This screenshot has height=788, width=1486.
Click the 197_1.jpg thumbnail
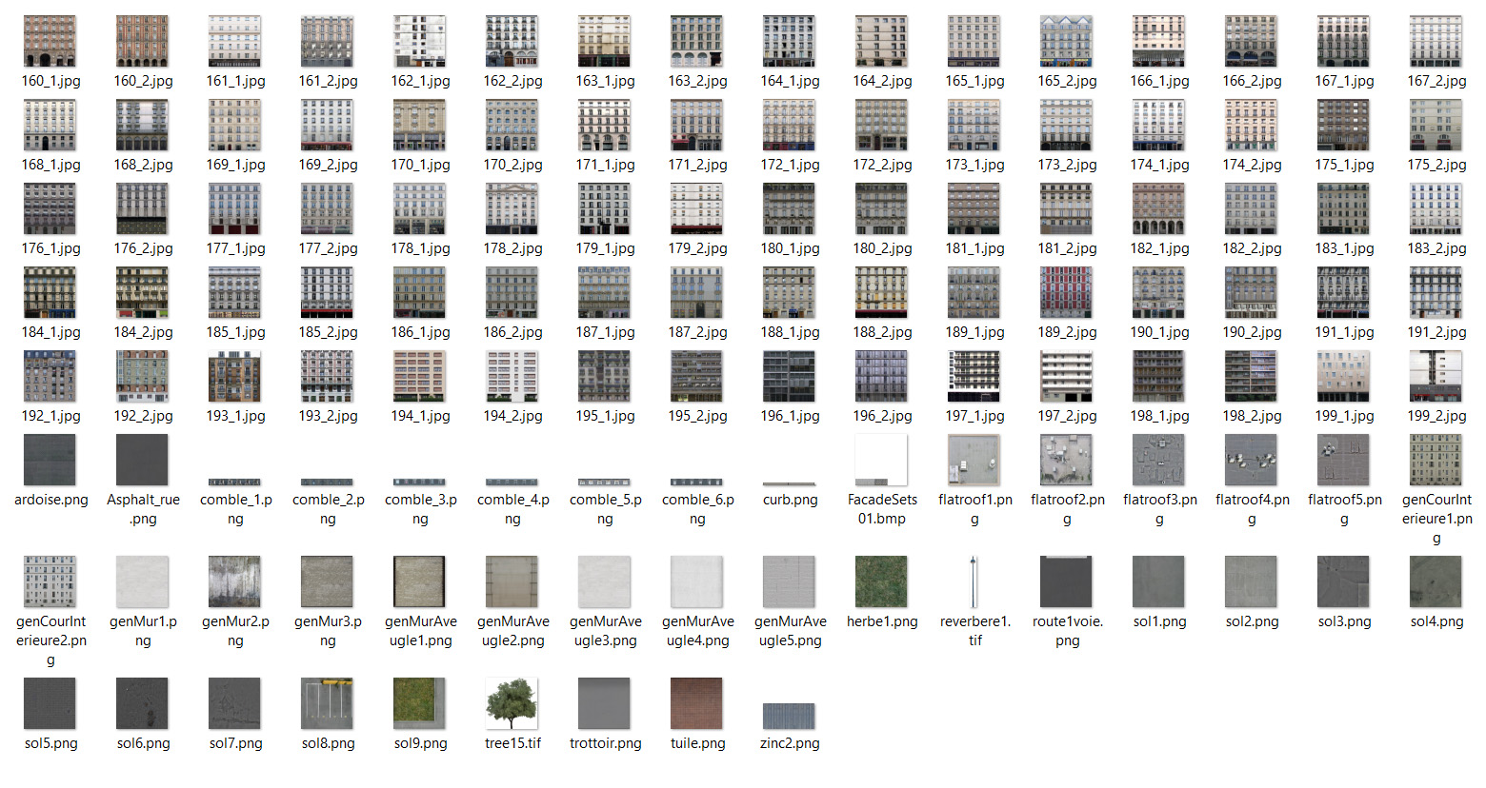pos(974,376)
